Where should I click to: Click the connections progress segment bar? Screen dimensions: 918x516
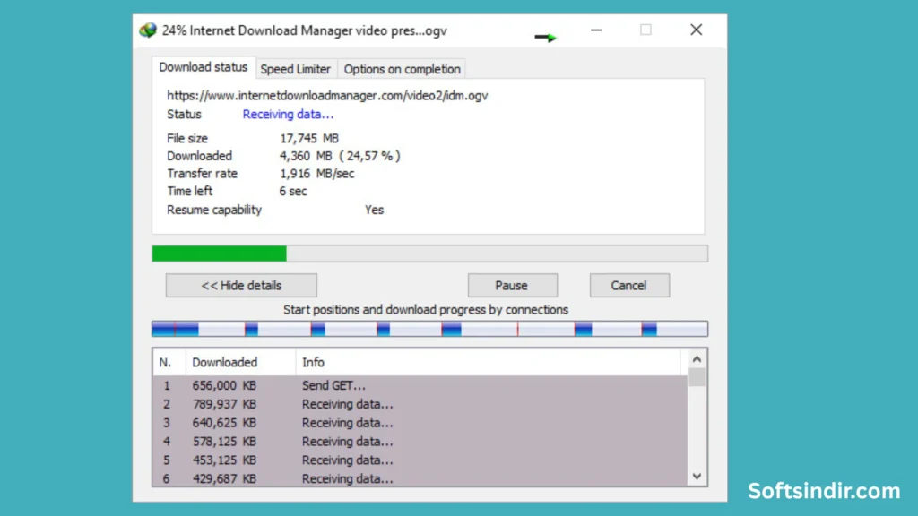click(x=429, y=329)
